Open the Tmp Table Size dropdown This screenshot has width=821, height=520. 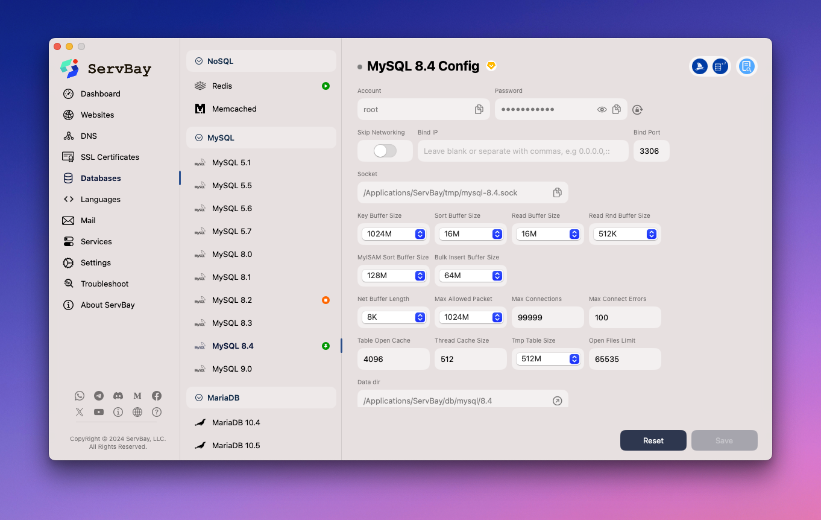pyautogui.click(x=548, y=359)
